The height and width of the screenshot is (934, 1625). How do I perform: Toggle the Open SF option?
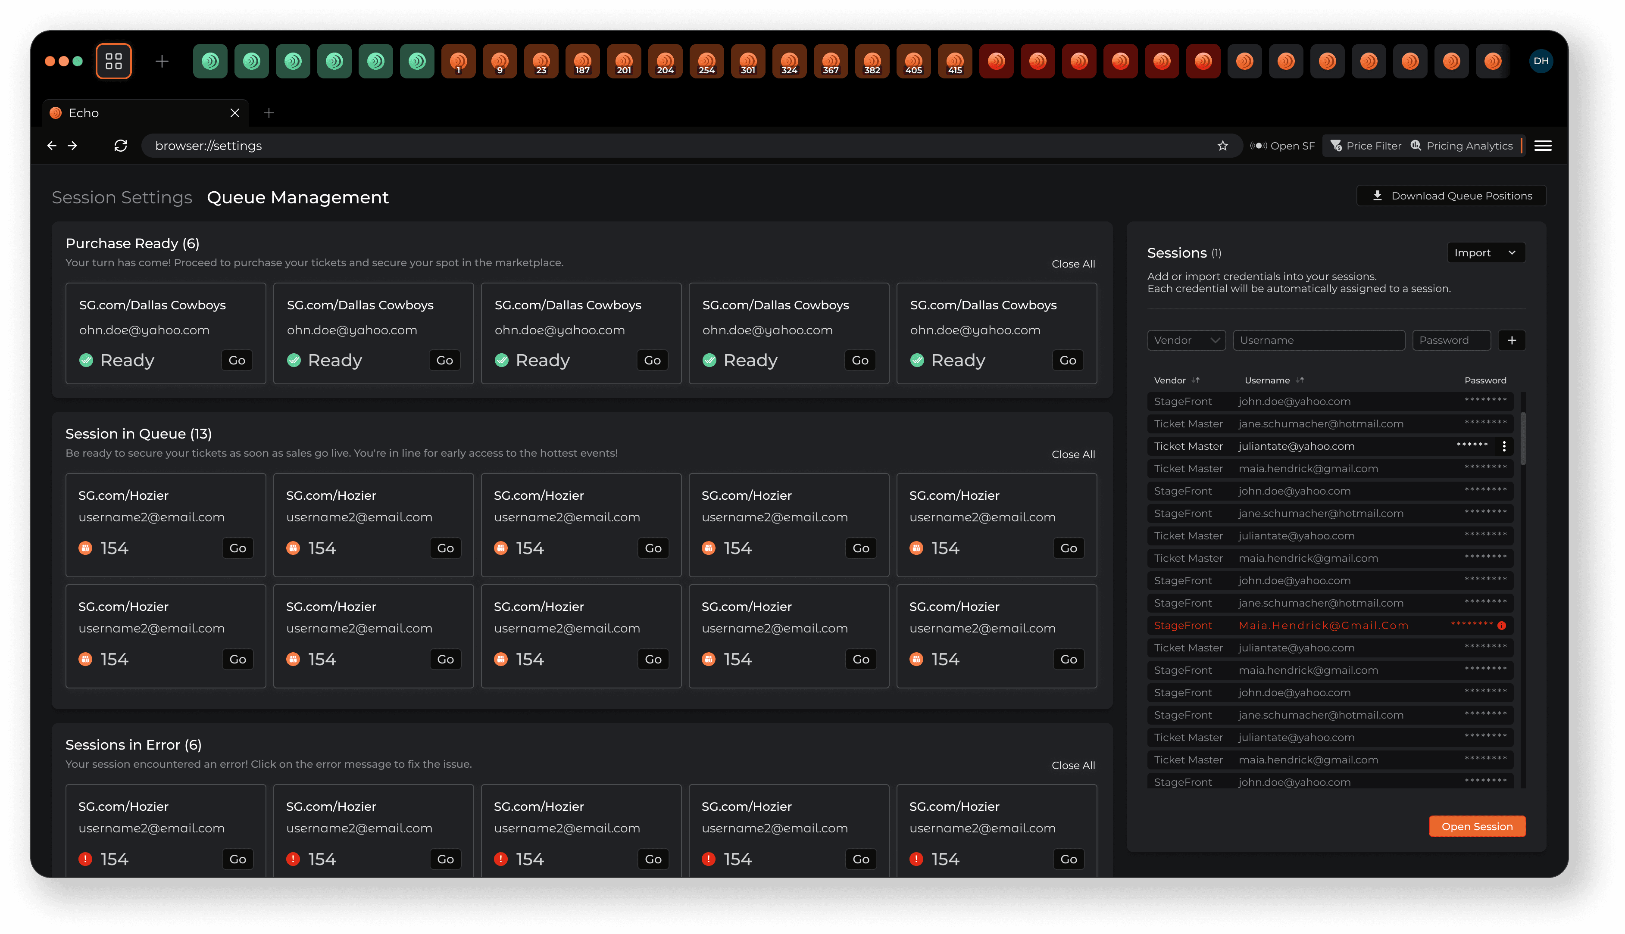point(1282,146)
